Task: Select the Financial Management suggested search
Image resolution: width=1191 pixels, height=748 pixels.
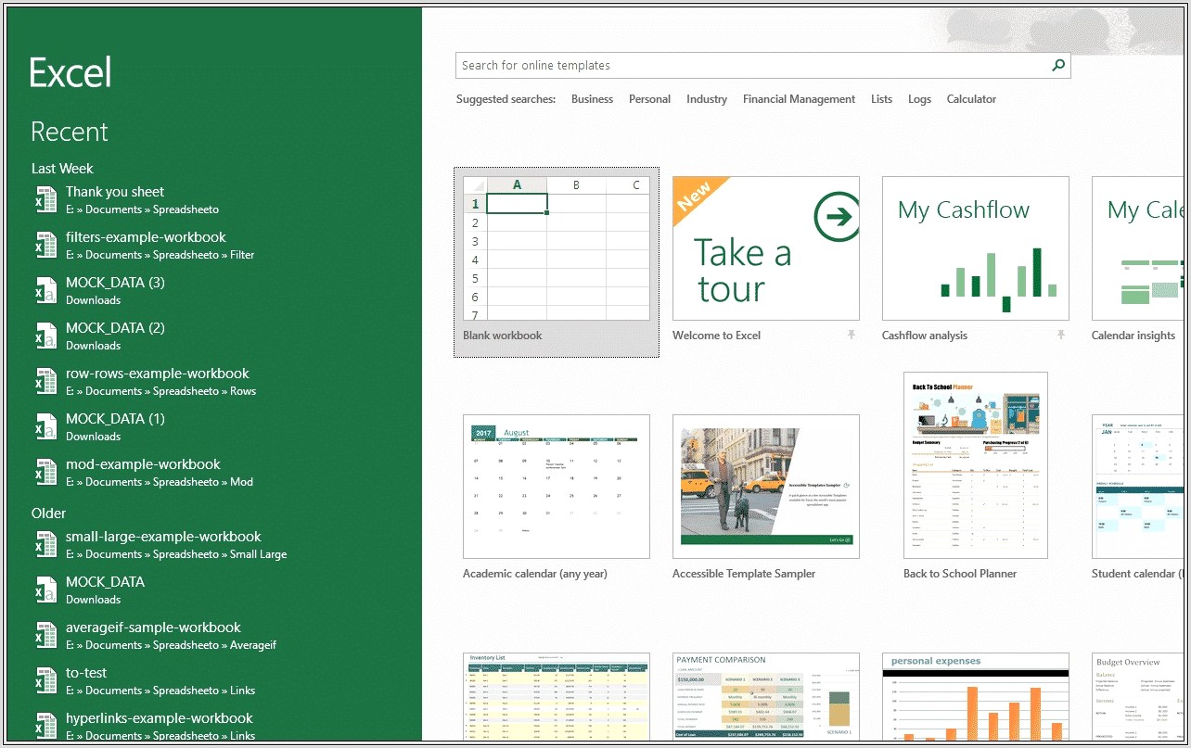Action: pos(799,99)
